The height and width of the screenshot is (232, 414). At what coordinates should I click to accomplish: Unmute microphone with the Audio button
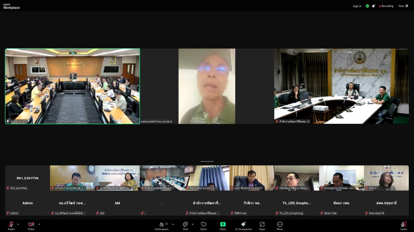(11, 225)
